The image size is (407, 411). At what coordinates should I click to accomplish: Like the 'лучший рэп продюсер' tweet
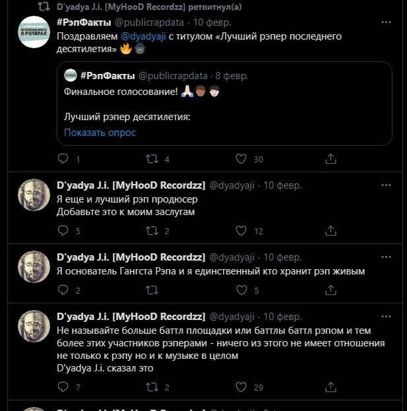point(241,231)
